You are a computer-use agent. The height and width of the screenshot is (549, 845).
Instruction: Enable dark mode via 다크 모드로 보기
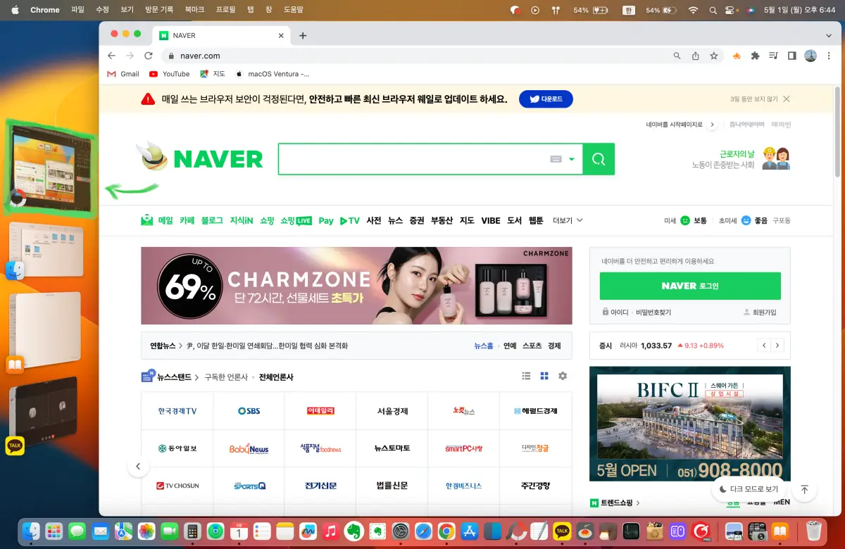[749, 488]
